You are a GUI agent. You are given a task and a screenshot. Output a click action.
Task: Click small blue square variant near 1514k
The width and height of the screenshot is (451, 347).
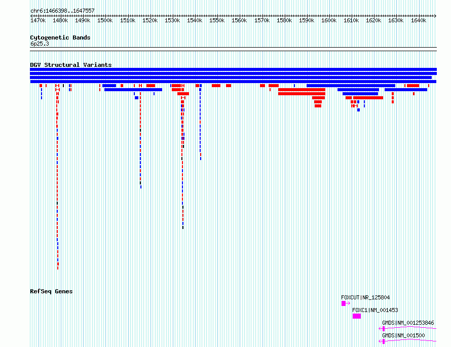[137, 98]
